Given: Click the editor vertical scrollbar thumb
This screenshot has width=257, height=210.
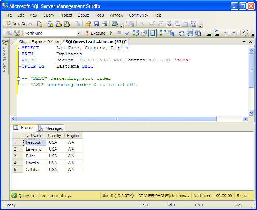Looking at the screenshot, I should click(252, 71).
